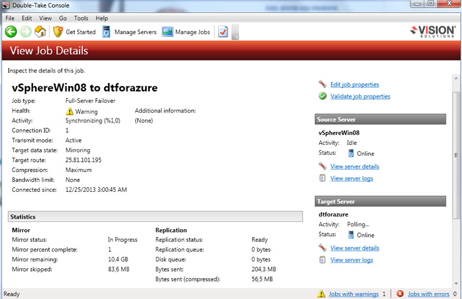Image resolution: width=462 pixels, height=299 pixels.
Task: Click the Source Server panel header
Action: [x=380, y=119]
